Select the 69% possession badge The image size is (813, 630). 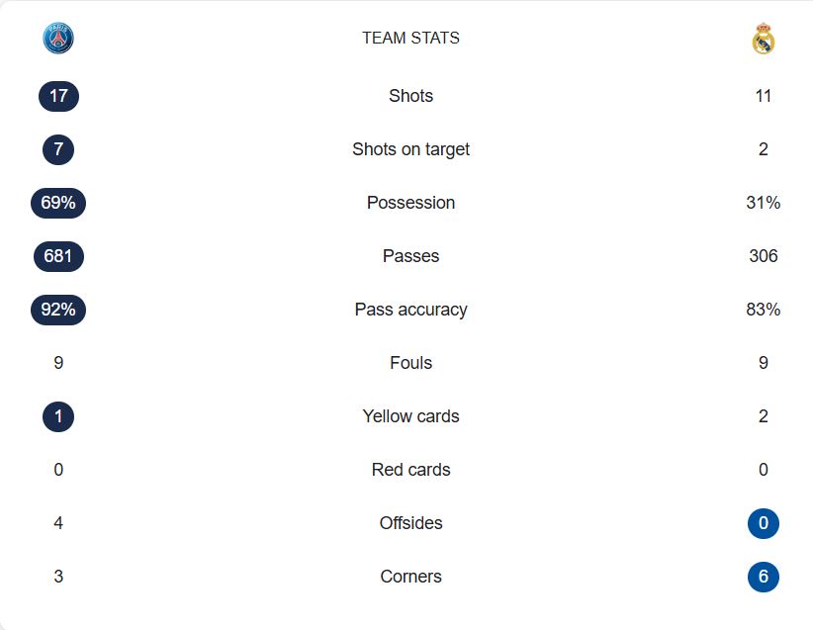(58, 203)
